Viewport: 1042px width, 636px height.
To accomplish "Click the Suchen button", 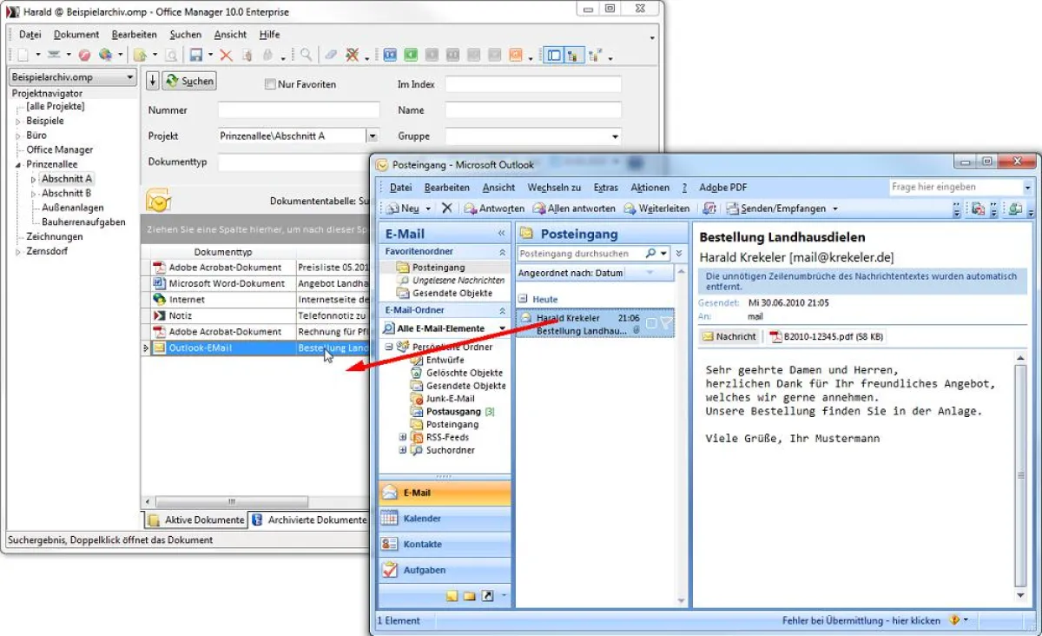I will coord(188,80).
